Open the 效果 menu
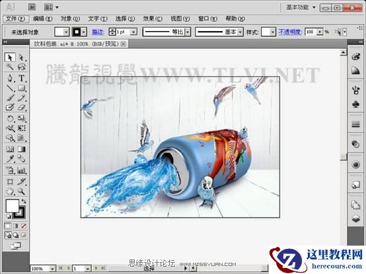Viewport: 366px width, 274px height. pyautogui.click(x=153, y=18)
